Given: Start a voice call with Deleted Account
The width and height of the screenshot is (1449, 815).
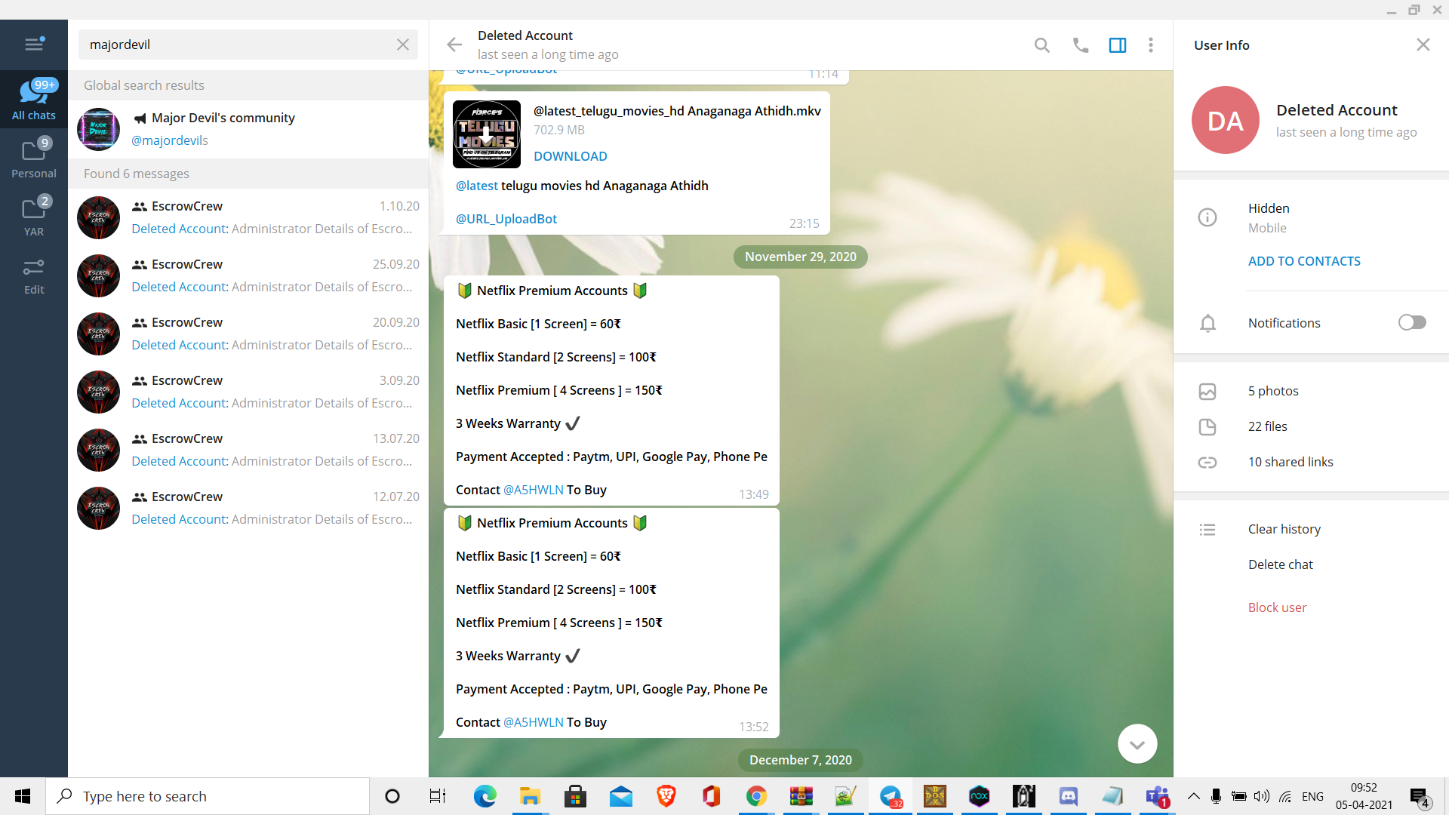Looking at the screenshot, I should click(1081, 45).
